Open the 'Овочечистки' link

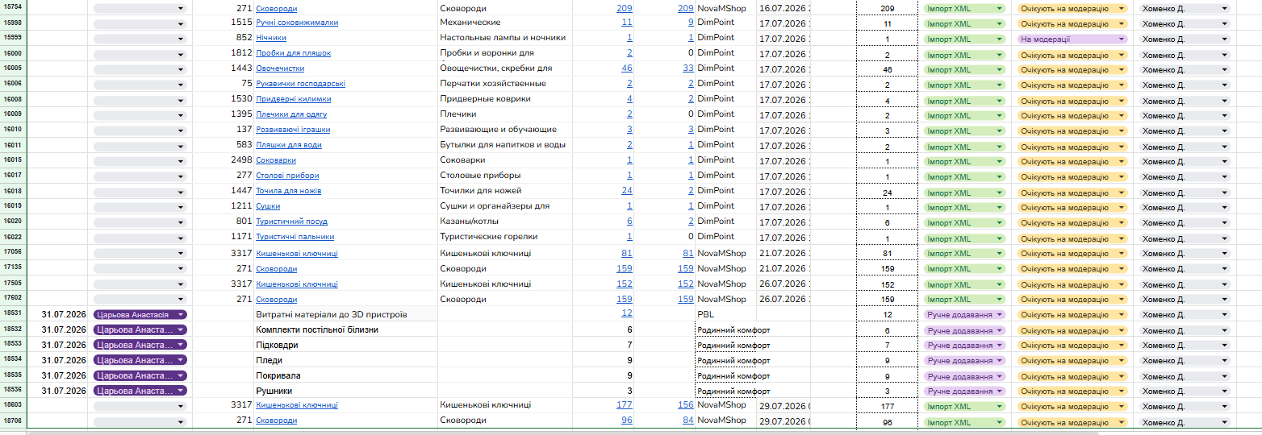click(280, 68)
